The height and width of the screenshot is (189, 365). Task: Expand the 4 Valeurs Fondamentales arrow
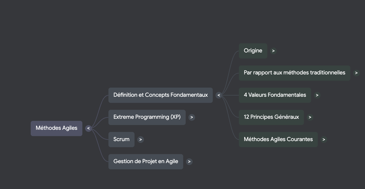click(317, 95)
